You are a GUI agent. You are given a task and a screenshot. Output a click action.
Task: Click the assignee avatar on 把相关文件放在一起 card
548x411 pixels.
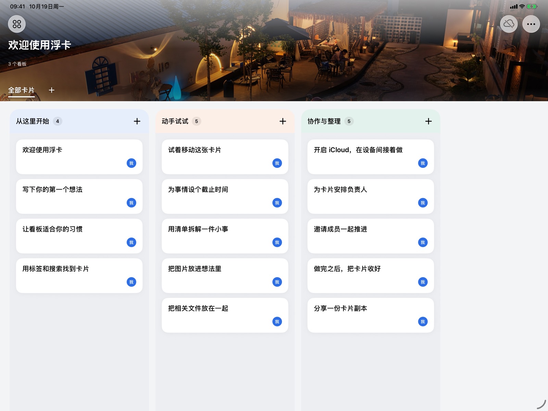coord(277,322)
